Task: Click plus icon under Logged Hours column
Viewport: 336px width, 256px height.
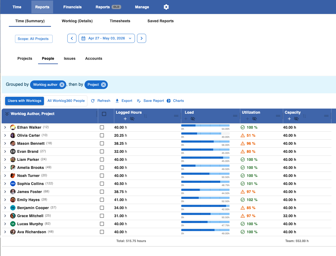Action: coord(125,119)
